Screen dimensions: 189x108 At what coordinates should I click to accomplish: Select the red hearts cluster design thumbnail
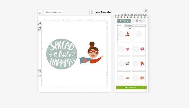coord(139,63)
